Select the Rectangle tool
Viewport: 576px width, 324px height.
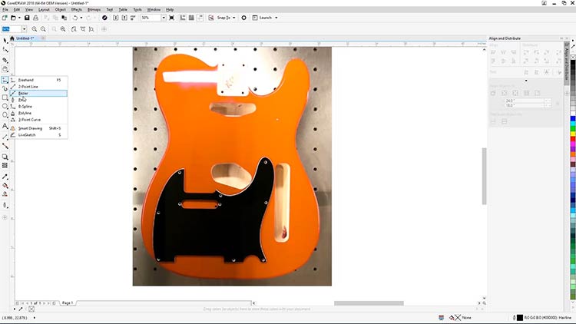5,98
